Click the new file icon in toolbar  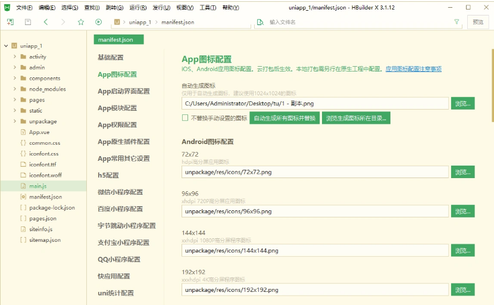point(10,22)
